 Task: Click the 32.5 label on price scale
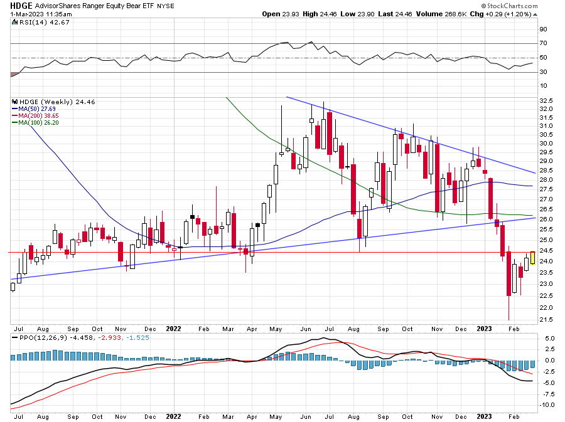coord(546,100)
